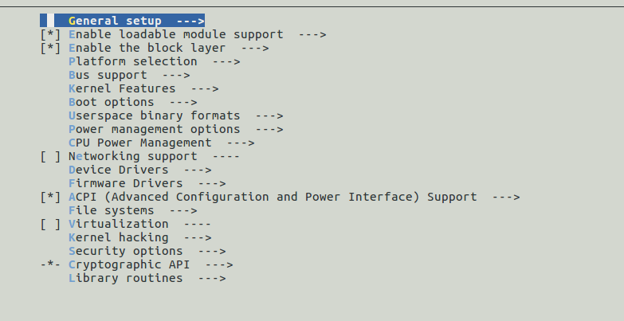The image size is (624, 321).
Task: Enable the Networking support checkbox
Action: (x=49, y=156)
